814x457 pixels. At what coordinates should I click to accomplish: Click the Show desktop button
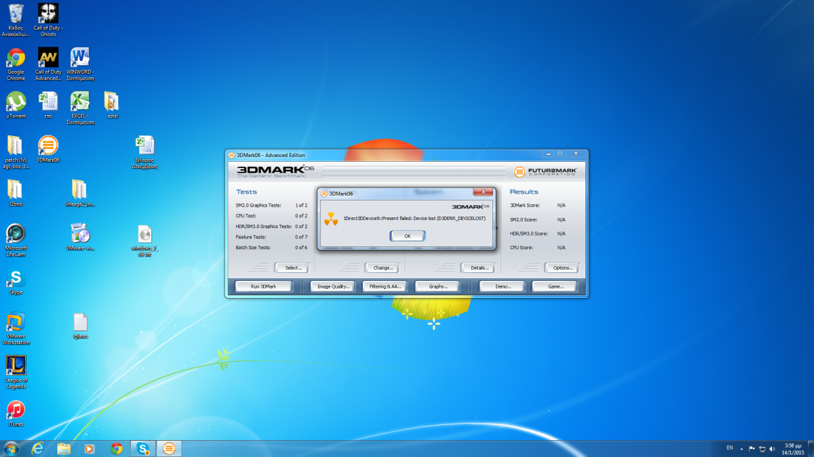[809, 448]
